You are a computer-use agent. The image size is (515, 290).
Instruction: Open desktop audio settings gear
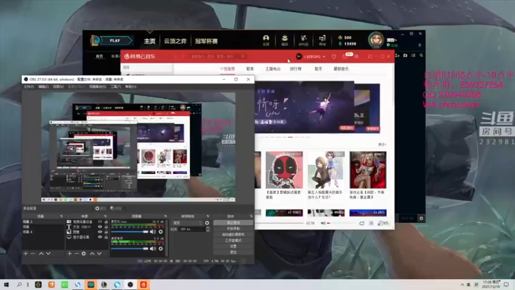160,249
